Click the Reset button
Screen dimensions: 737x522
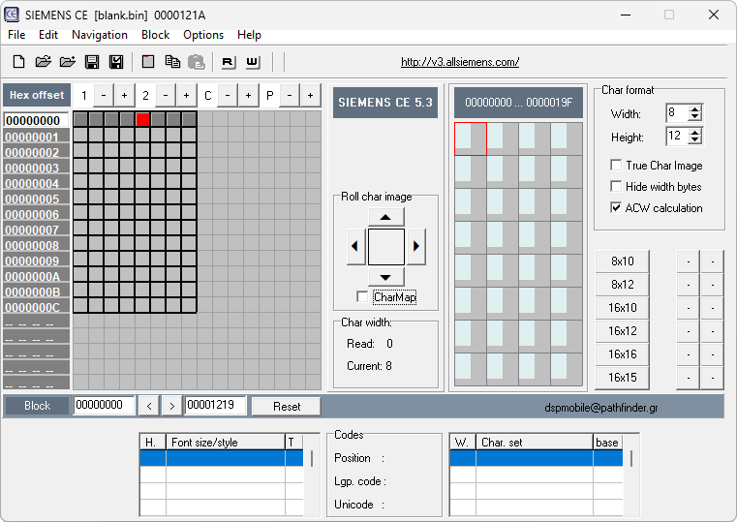pyautogui.click(x=287, y=407)
